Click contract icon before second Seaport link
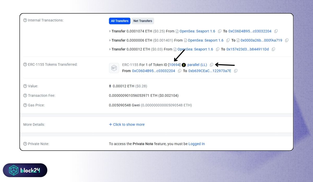 [185, 40]
